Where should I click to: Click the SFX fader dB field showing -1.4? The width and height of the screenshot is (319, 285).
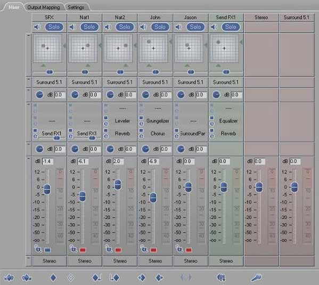coord(47,161)
